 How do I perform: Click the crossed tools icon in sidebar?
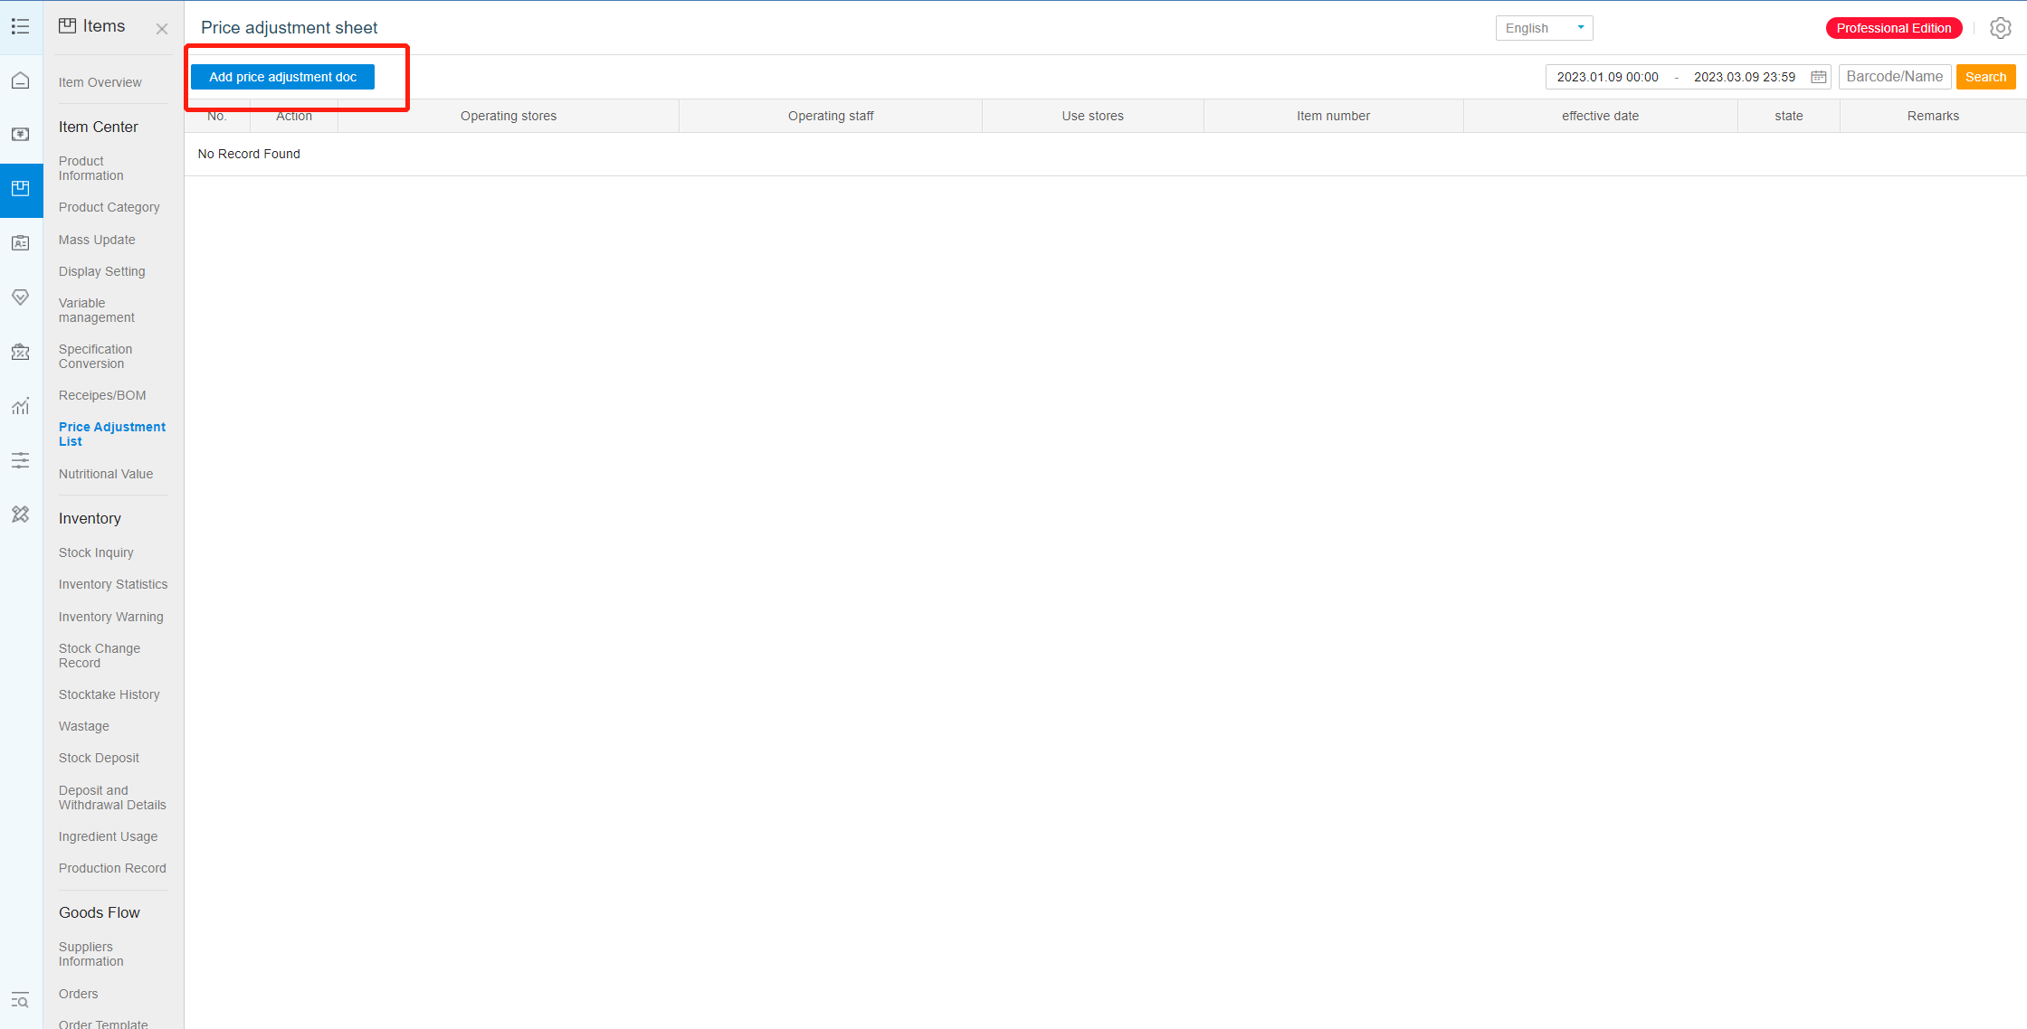[21, 514]
